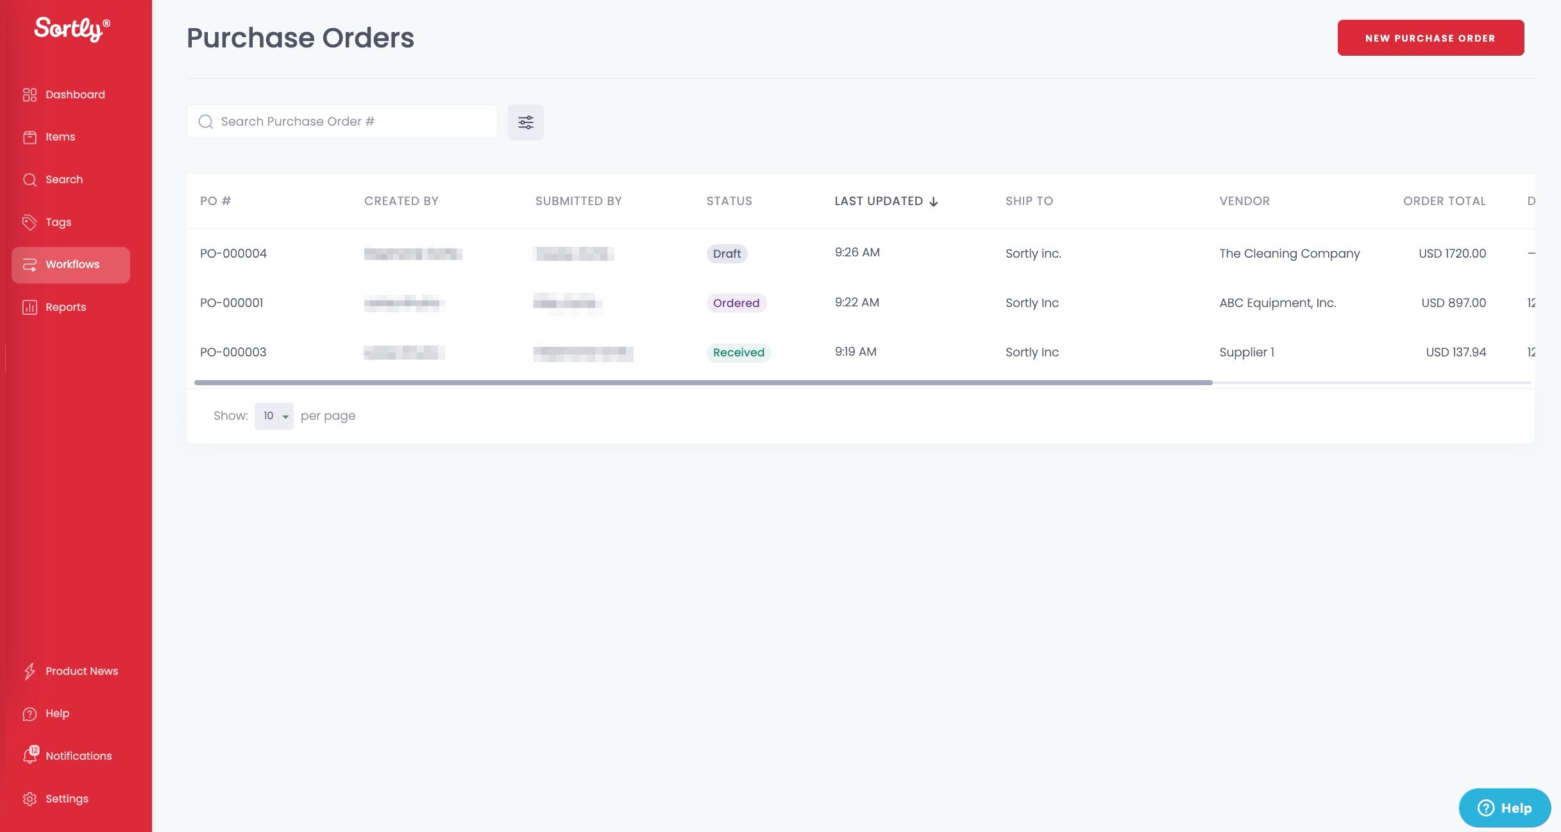The width and height of the screenshot is (1561, 832).
Task: Click the Product News lightning icon
Action: tap(30, 671)
